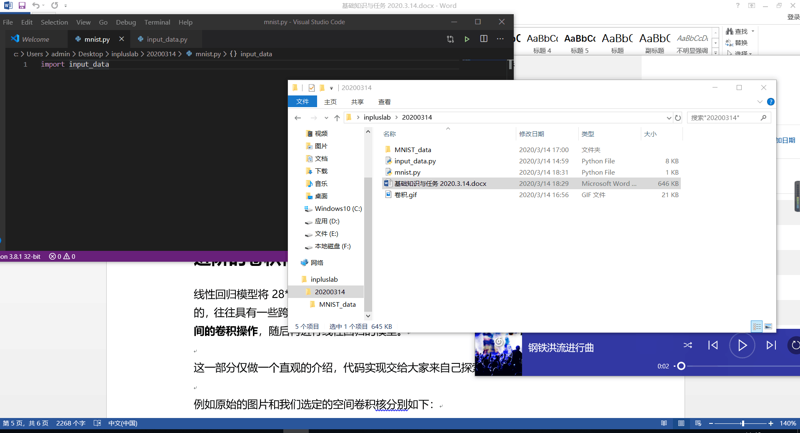Open the VS Code Terminal menu
The width and height of the screenshot is (800, 433).
click(x=157, y=22)
